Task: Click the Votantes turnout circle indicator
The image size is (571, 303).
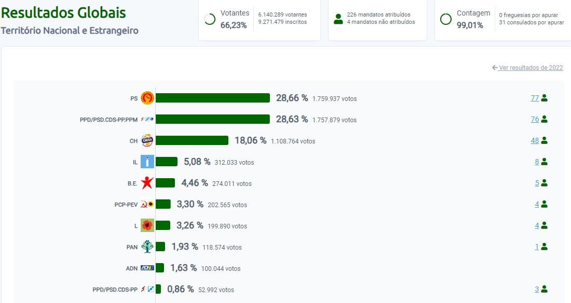Action: click(x=210, y=20)
